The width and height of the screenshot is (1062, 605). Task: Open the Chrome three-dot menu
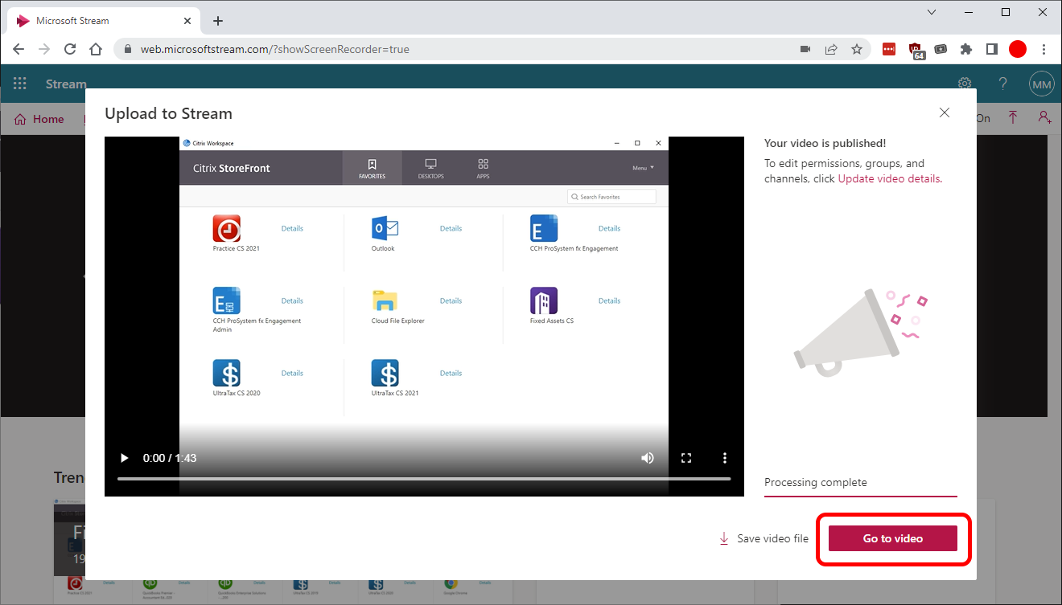(1044, 49)
